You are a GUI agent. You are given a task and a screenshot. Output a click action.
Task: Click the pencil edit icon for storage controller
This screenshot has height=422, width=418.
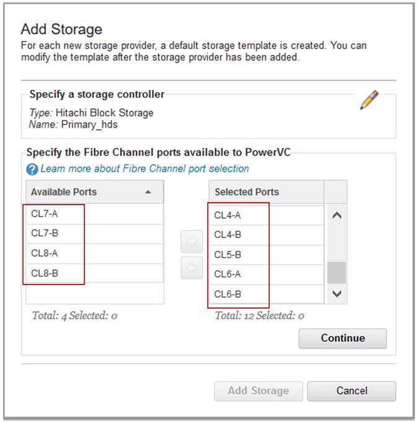(369, 100)
